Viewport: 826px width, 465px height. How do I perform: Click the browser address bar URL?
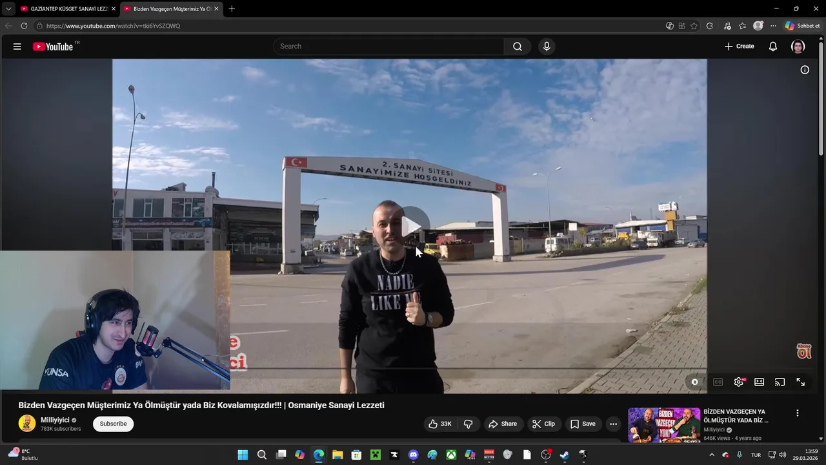[x=113, y=26]
